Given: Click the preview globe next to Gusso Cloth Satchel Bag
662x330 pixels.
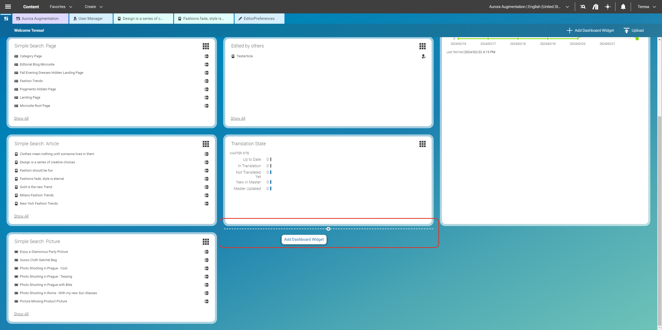Looking at the screenshot, I should (x=206, y=260).
